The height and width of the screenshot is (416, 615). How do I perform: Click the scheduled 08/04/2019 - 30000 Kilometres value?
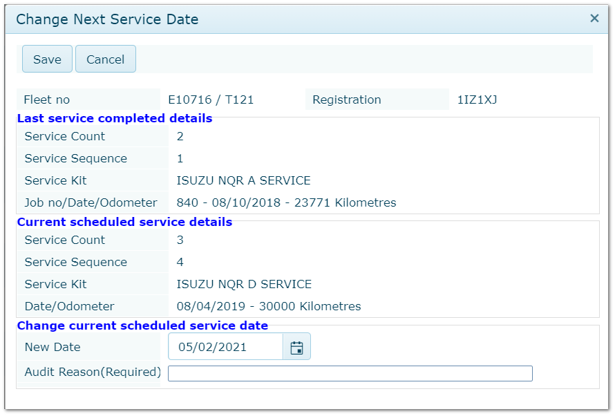pyautogui.click(x=269, y=306)
